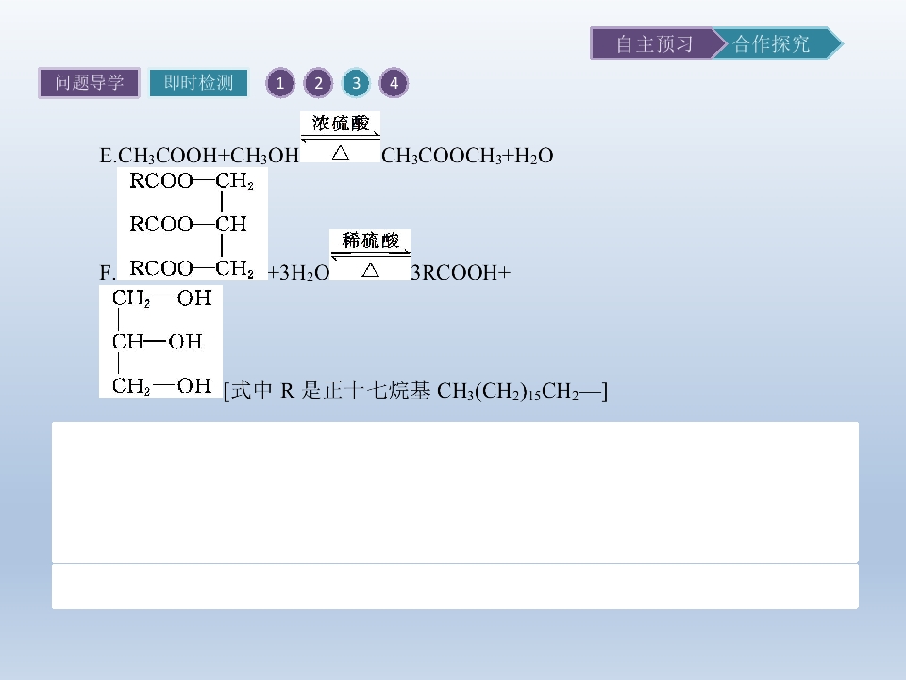Screen dimensions: 906x680
Task: Switch to the 合作探究 section tab
Action: point(776,43)
